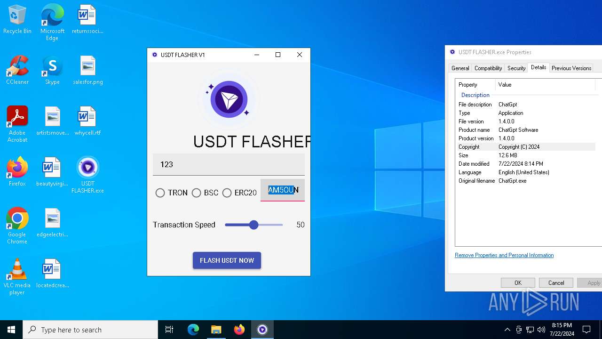Select the locatedcrea... Word document

[52, 274]
